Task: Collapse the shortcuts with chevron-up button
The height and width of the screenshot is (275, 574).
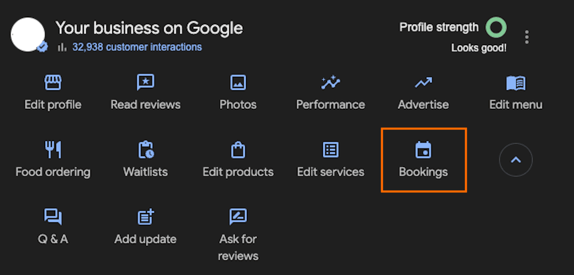Action: pyautogui.click(x=516, y=160)
